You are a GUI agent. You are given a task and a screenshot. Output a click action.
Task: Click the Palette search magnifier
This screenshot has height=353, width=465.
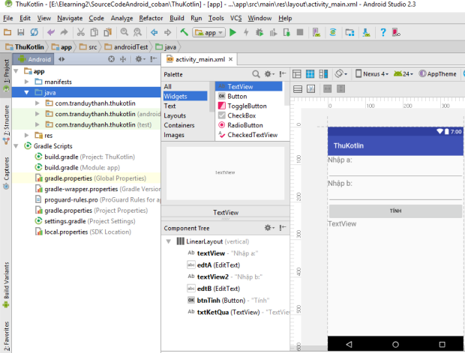(256, 74)
